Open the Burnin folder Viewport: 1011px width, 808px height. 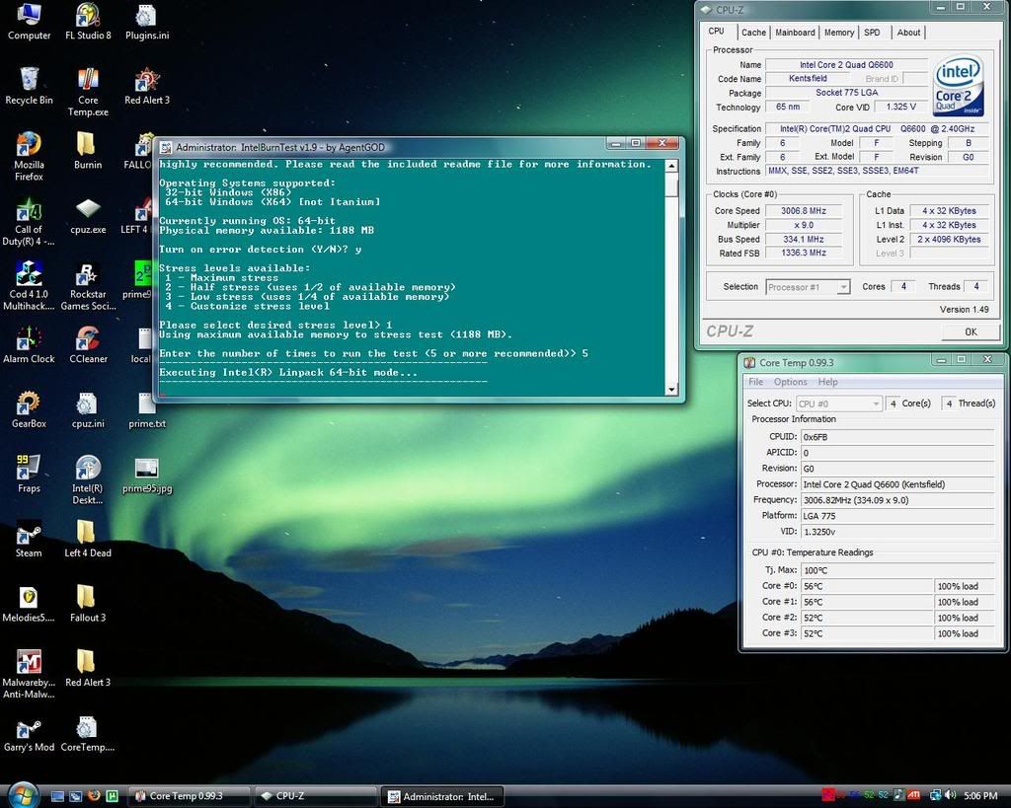(x=88, y=150)
